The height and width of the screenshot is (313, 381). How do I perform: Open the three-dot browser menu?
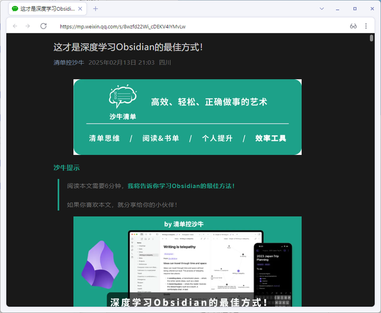pyautogui.click(x=366, y=26)
